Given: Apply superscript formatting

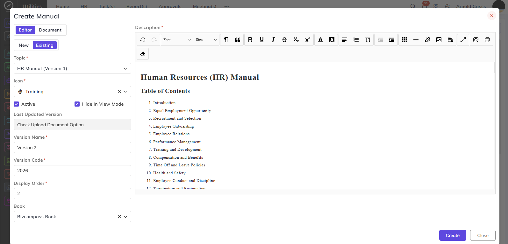Looking at the screenshot, I should [308, 40].
